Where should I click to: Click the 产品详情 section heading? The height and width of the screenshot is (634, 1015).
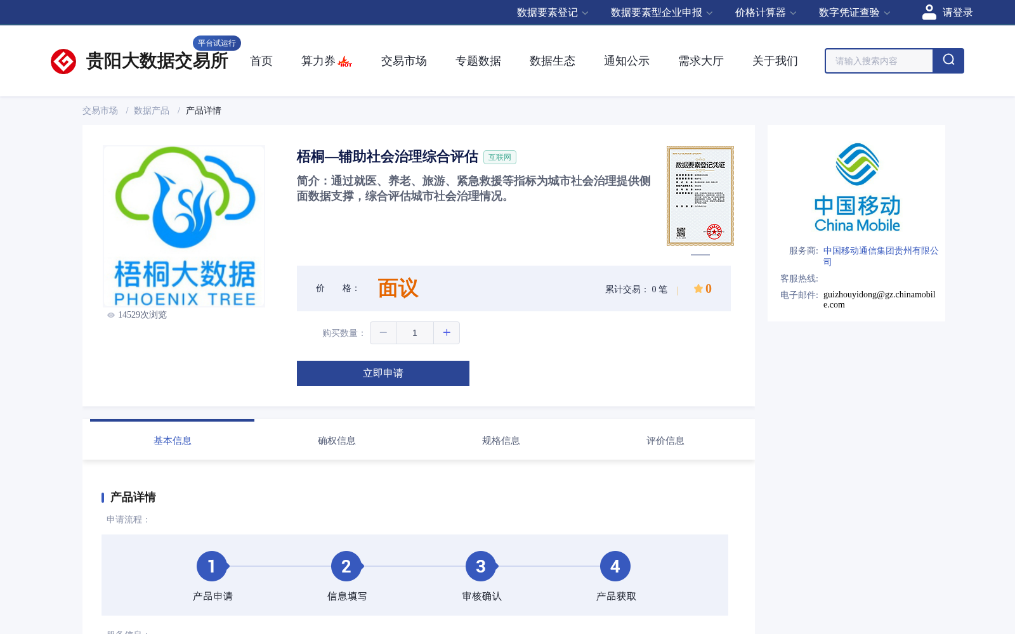pyautogui.click(x=133, y=497)
